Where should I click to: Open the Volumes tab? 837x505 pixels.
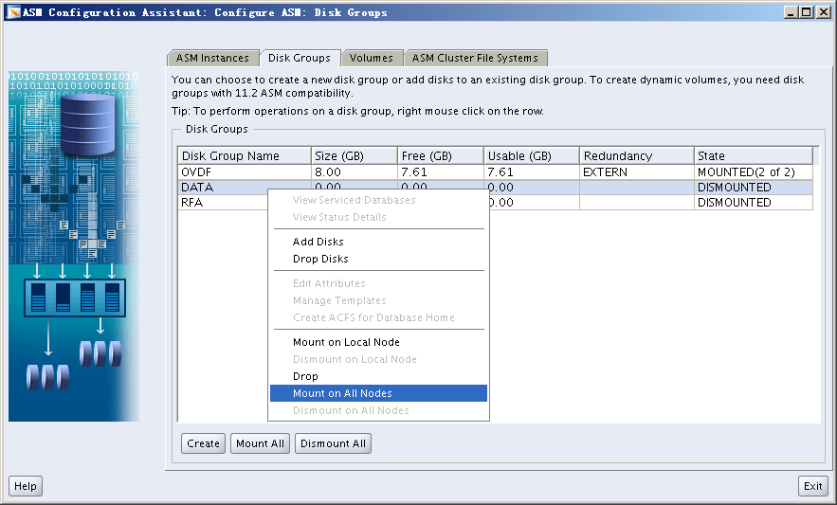(x=371, y=58)
